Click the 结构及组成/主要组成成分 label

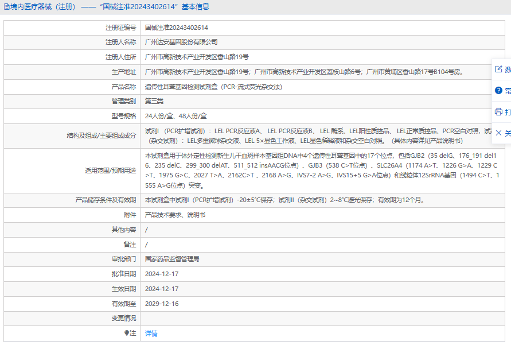click(x=102, y=135)
